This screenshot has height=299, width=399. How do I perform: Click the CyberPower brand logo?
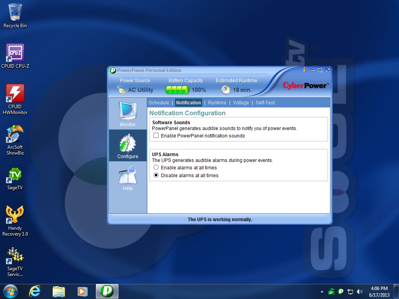pos(305,86)
